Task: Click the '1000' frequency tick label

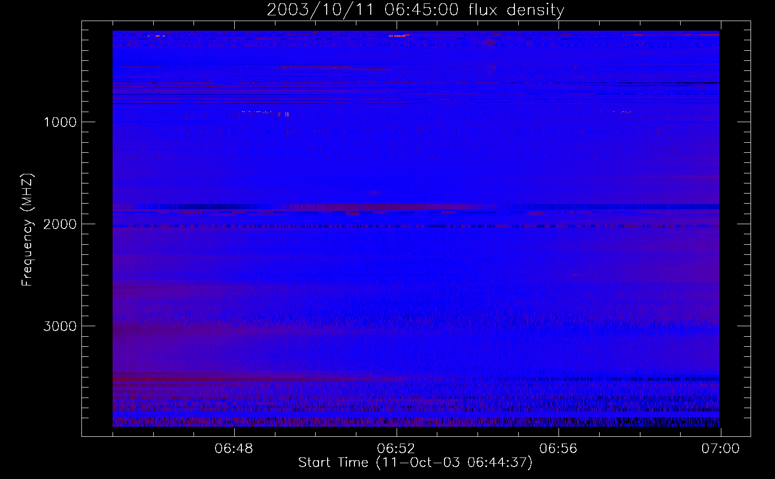Action: click(x=60, y=122)
